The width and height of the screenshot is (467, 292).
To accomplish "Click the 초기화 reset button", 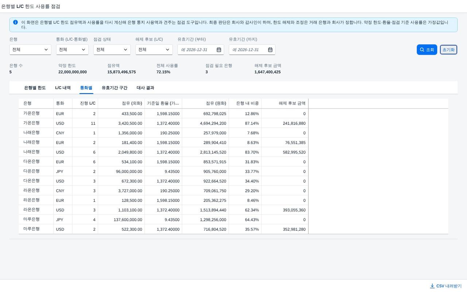I will pos(448,50).
